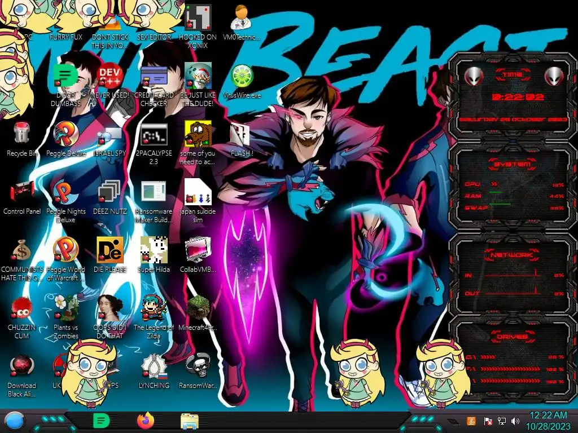Open the 2PACALYPSE 2.3 icon
The height and width of the screenshot is (433, 578).
[x=154, y=134]
